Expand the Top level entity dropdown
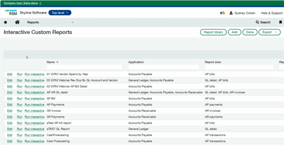284x145 pixels. click(x=60, y=13)
